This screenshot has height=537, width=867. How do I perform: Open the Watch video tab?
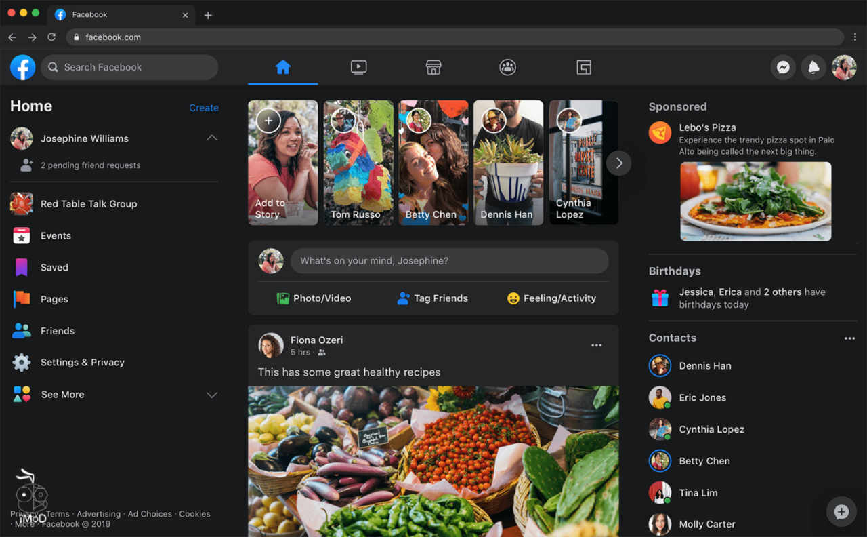point(358,67)
